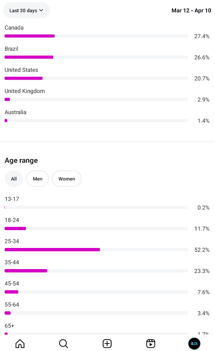Select the Men age range filter
The height and width of the screenshot is (351, 215).
coord(38,179)
